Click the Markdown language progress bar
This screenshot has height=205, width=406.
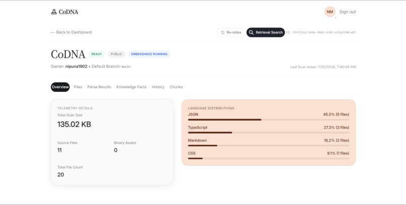pos(268,146)
